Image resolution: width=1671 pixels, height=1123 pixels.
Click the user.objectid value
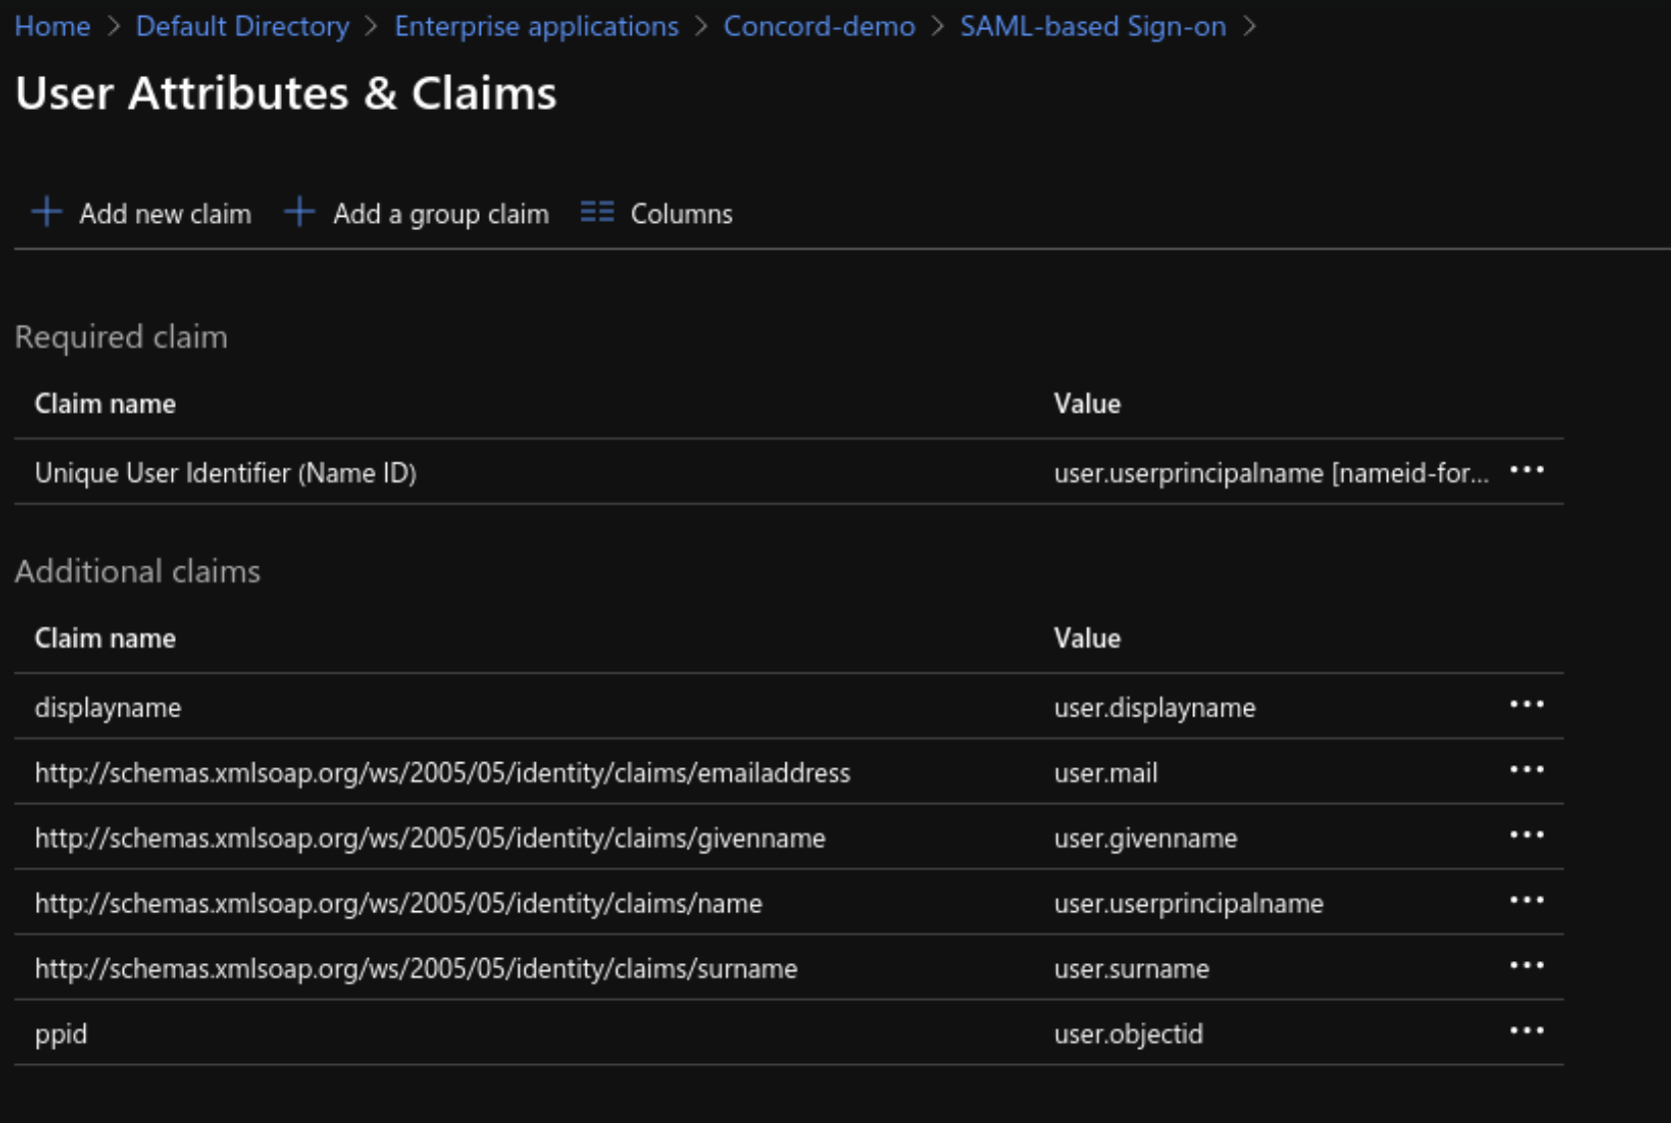[x=1128, y=1033]
